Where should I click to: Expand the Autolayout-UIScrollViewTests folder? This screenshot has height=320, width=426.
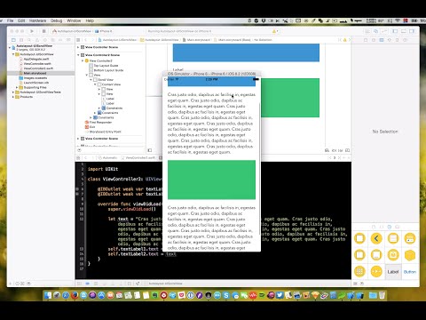pos(13,92)
